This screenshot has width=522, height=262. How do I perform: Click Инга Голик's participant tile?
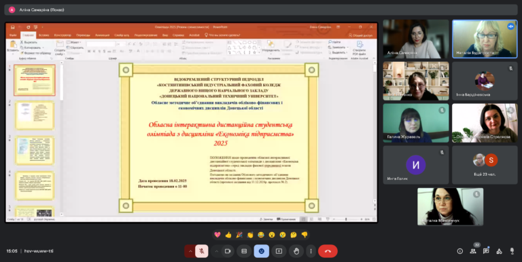(x=416, y=165)
